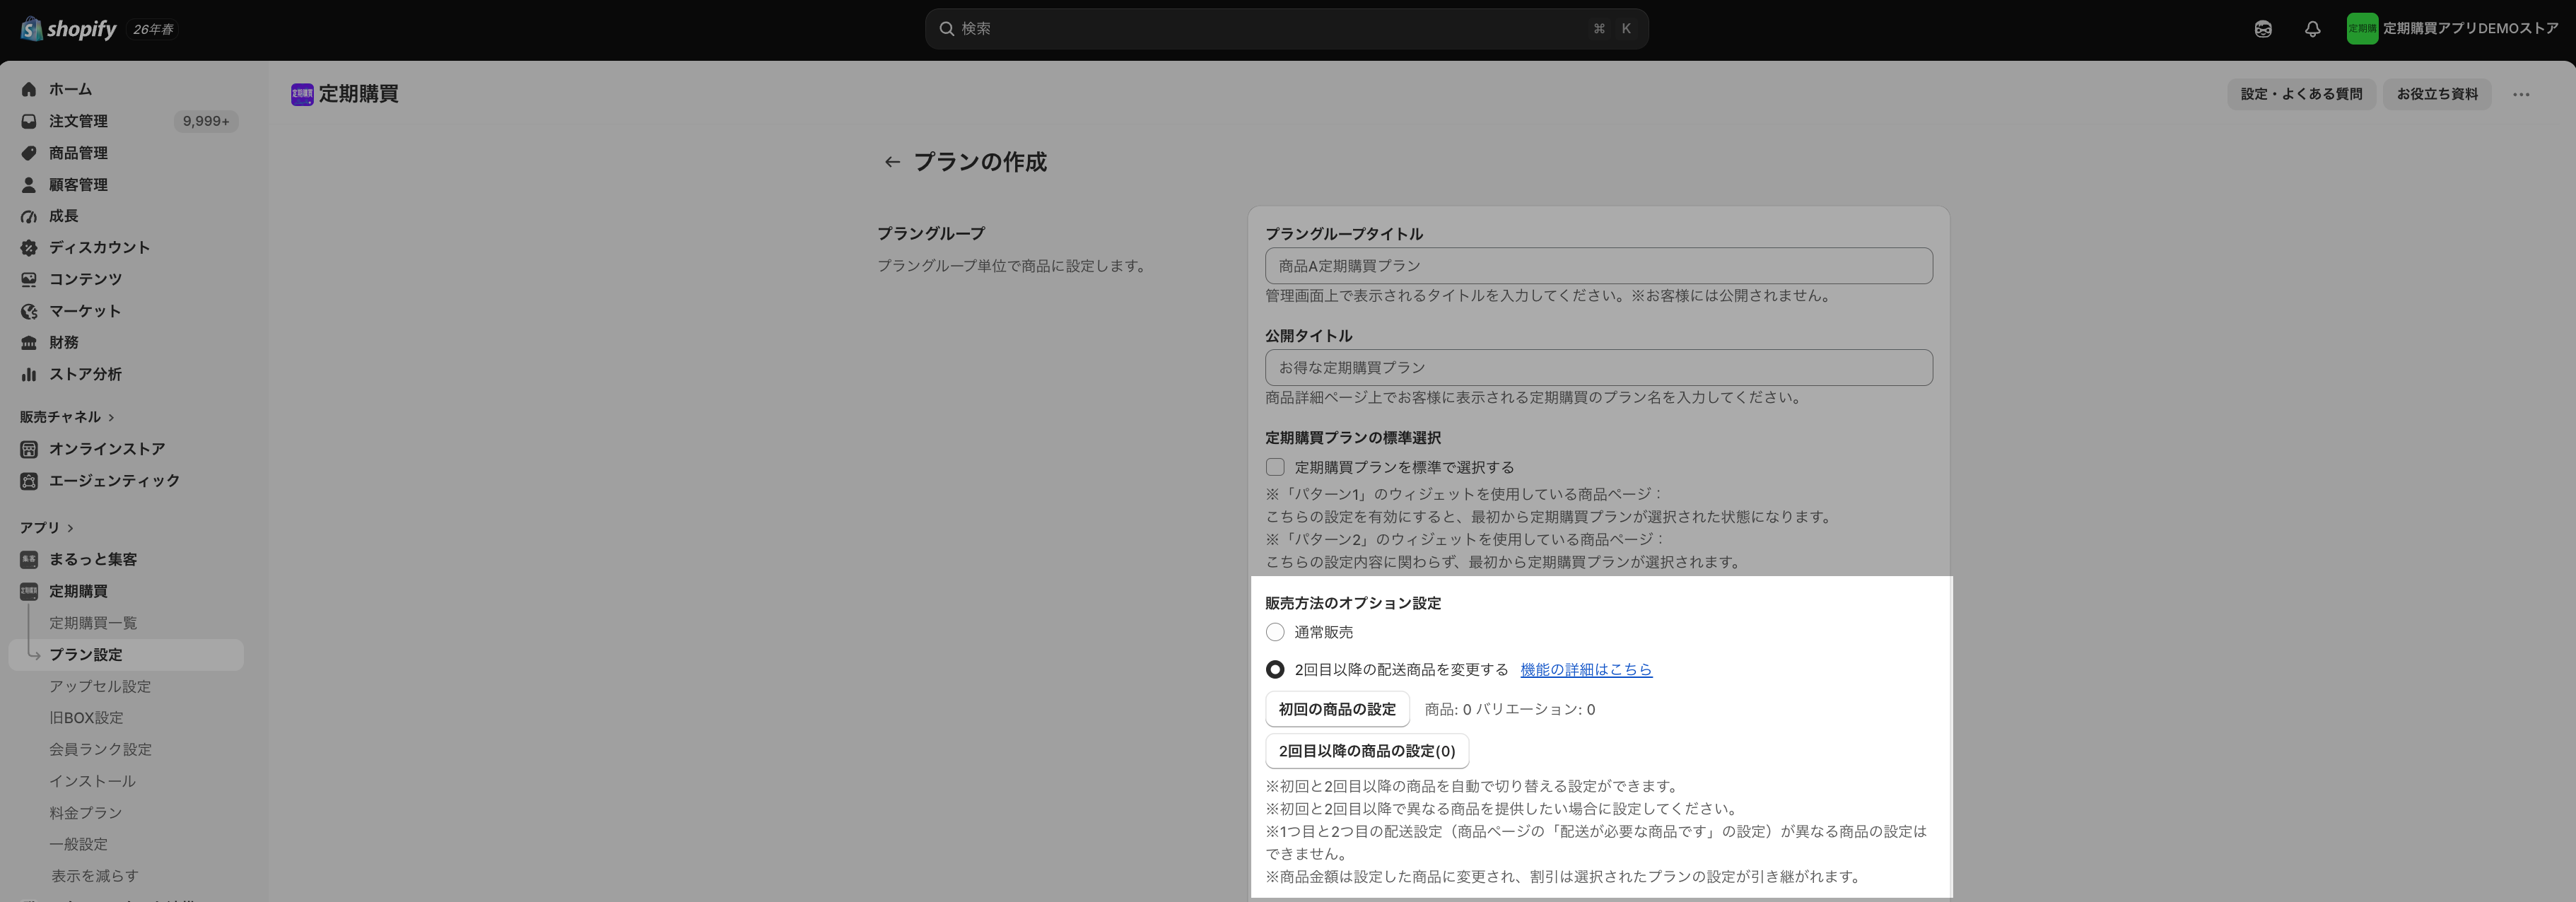The width and height of the screenshot is (2576, 902).
Task: Open 定期購買一覧 in the sidebar
Action: pyautogui.click(x=93, y=623)
